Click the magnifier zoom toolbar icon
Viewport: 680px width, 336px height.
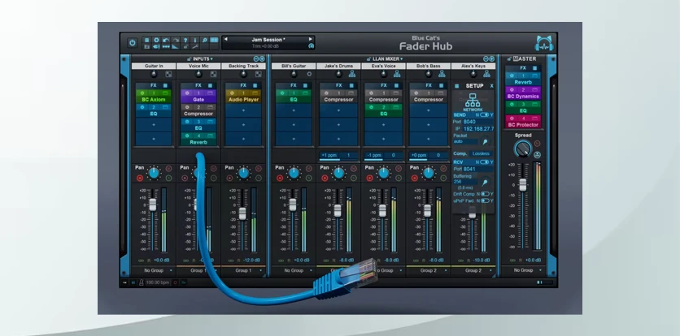coord(205,40)
